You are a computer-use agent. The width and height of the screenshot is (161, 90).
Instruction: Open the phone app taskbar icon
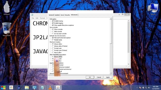pos(19,87)
